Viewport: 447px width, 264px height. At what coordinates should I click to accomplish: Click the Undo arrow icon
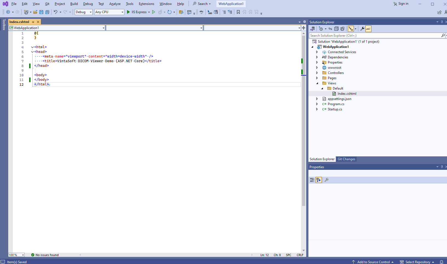pyautogui.click(x=56, y=12)
